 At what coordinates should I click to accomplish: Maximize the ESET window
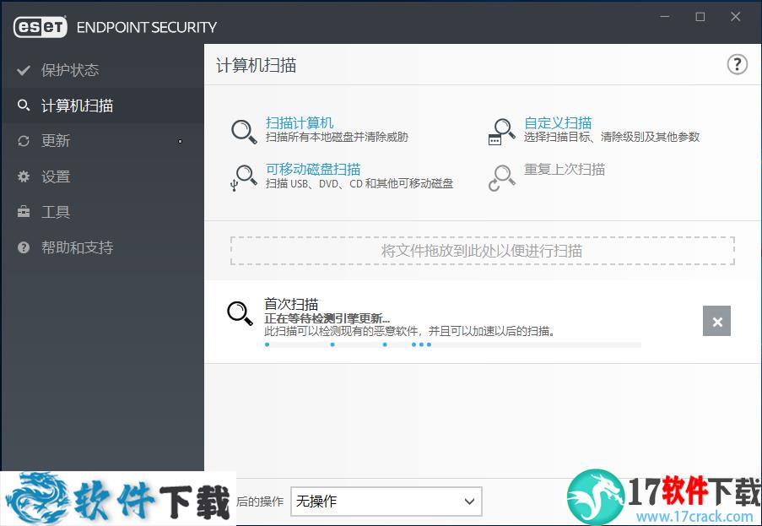700,17
